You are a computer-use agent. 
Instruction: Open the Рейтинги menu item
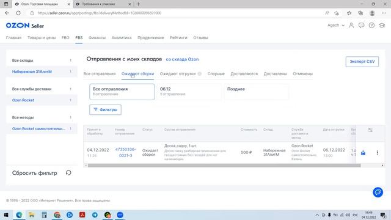178,38
